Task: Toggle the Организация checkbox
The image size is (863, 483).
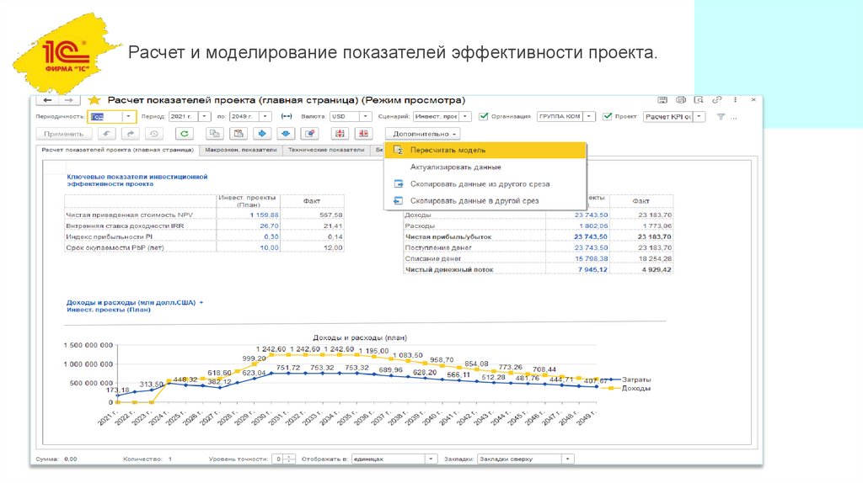Action: [483, 116]
